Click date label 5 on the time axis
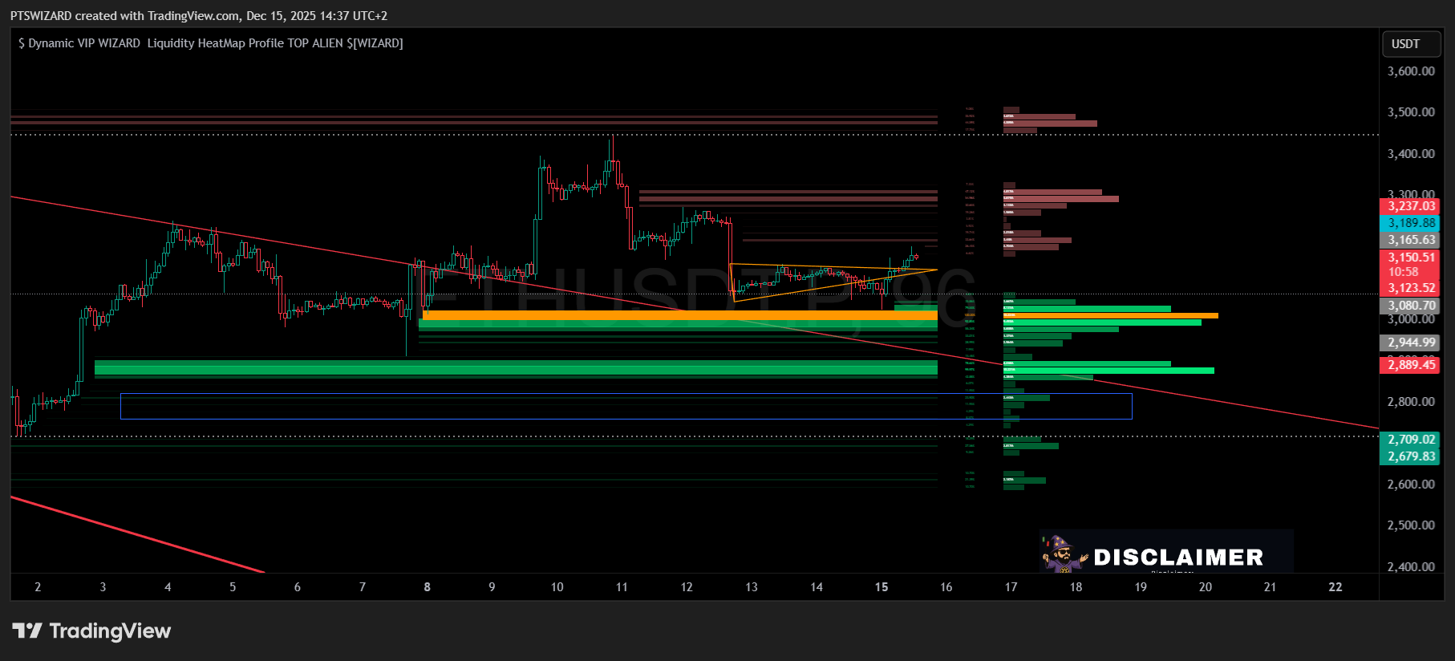This screenshot has height=661, width=1455. tap(233, 587)
